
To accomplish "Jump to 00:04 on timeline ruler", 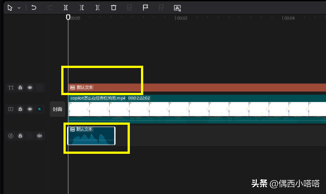I will tap(289, 18).
